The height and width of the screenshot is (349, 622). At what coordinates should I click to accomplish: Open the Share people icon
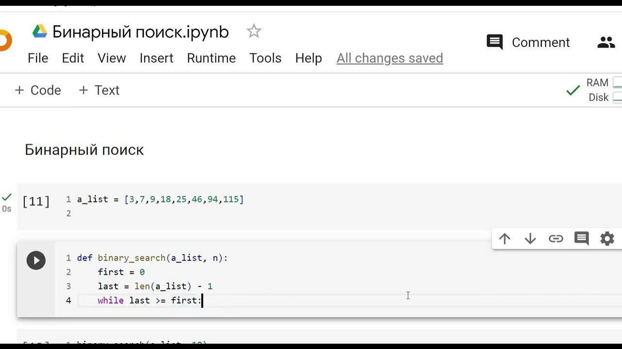point(606,43)
